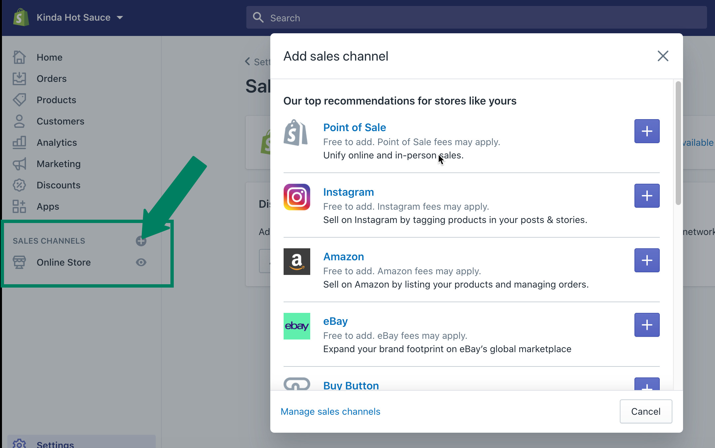Click Cancel button to close dialog
Viewport: 715px width, 448px height.
pyautogui.click(x=645, y=411)
